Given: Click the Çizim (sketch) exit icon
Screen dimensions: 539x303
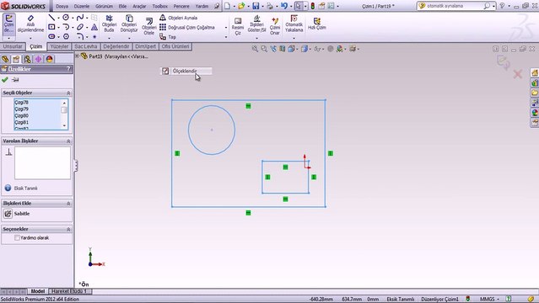Looking at the screenshot, I should [8, 24].
